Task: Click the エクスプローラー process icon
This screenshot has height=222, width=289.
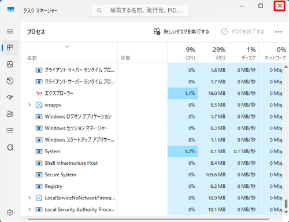Action: pos(39,94)
